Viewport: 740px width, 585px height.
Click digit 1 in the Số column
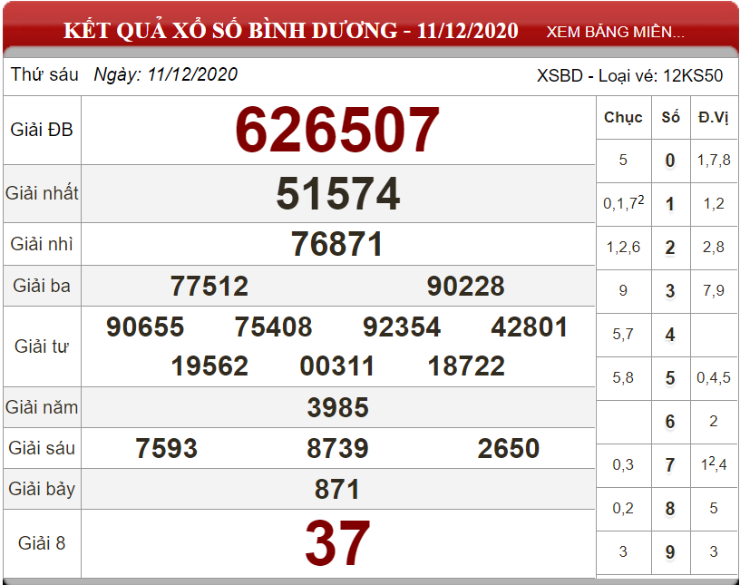[x=670, y=204]
